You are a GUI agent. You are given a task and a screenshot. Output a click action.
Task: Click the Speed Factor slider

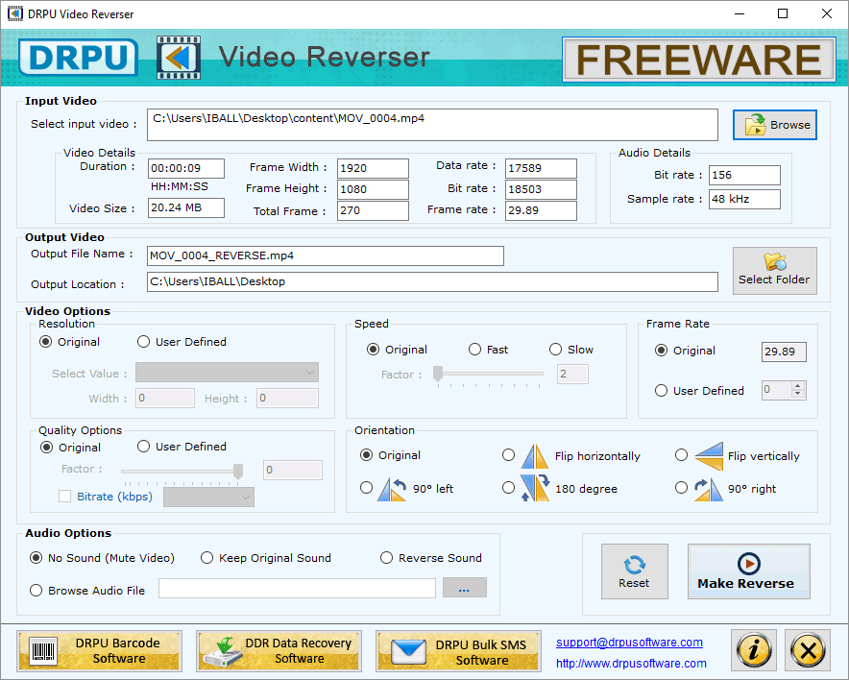click(x=489, y=375)
